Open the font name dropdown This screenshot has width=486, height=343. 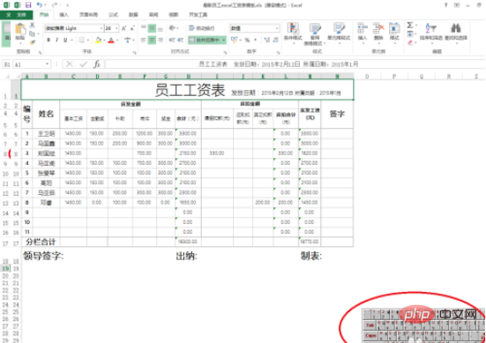pyautogui.click(x=101, y=28)
